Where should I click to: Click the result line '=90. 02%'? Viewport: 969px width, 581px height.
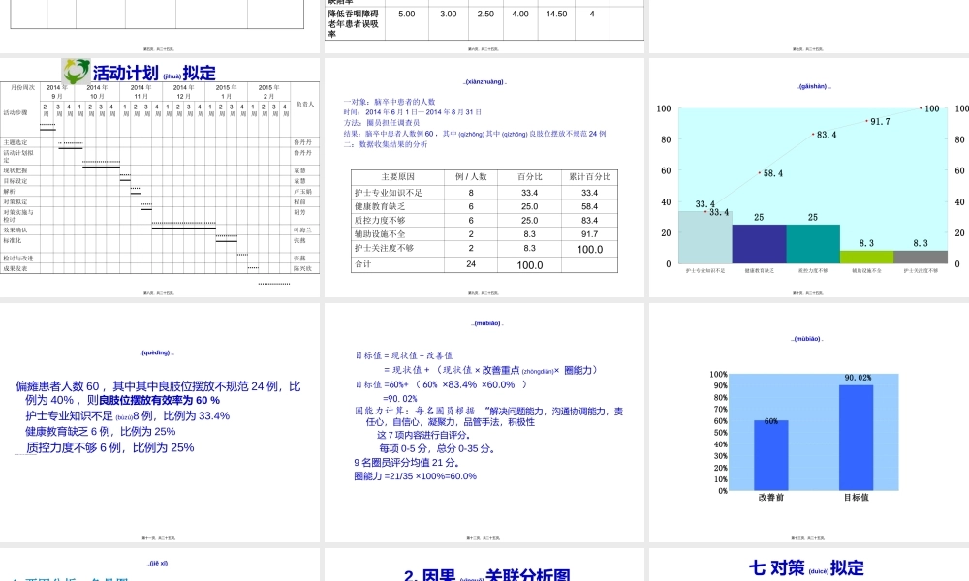pos(400,399)
